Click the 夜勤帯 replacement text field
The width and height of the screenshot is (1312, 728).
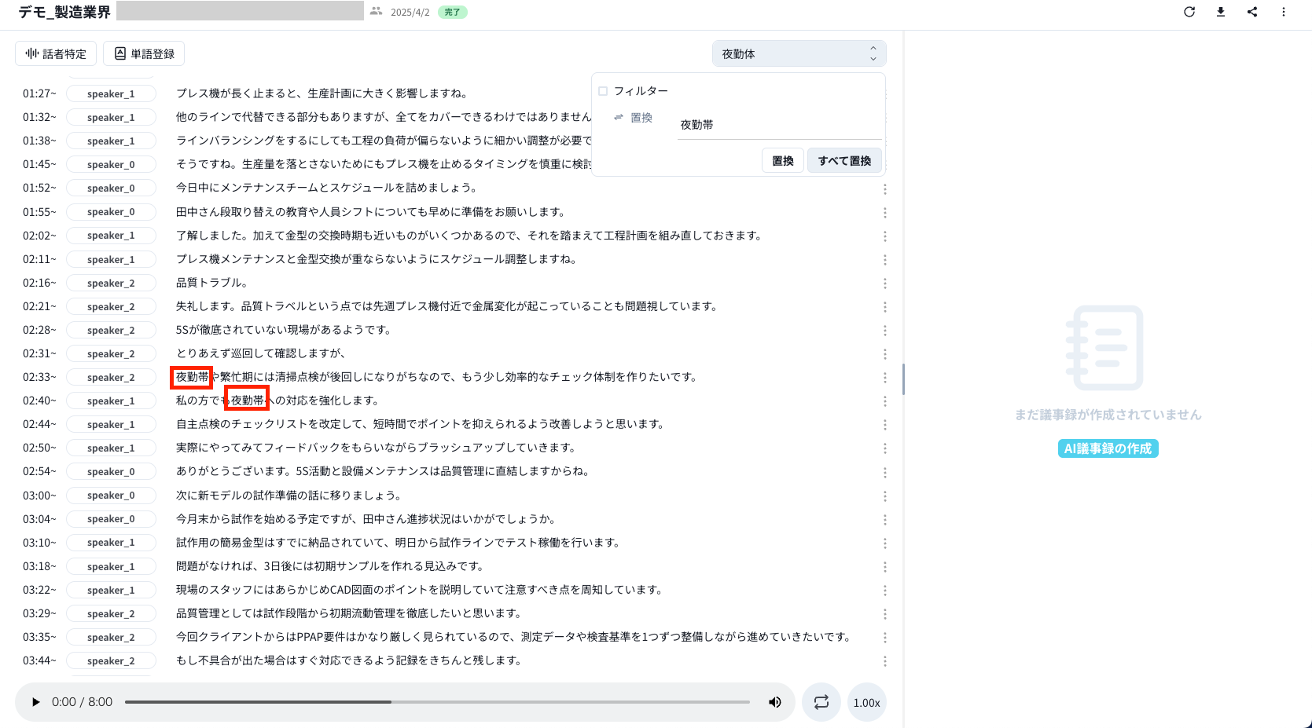[778, 125]
